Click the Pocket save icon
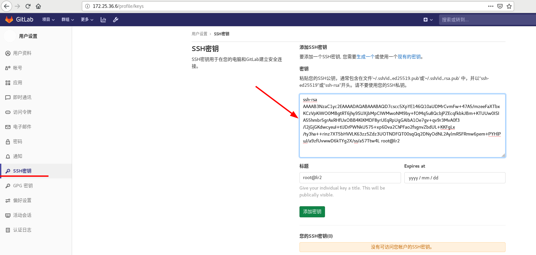Image resolution: width=536 pixels, height=255 pixels. click(500, 6)
